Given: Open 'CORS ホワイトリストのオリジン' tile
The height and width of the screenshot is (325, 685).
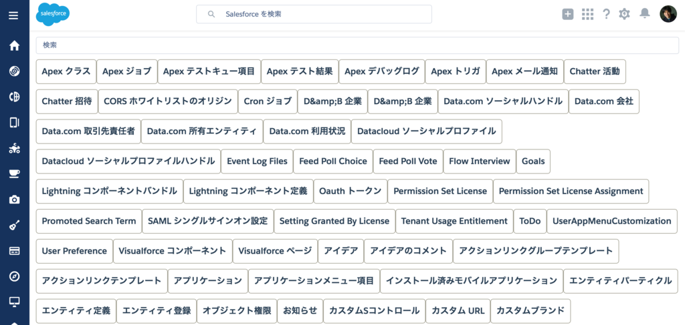Looking at the screenshot, I should pos(168,101).
